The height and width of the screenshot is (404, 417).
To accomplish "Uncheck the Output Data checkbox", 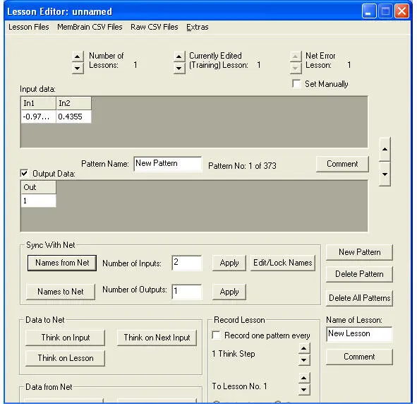I will (x=24, y=174).
